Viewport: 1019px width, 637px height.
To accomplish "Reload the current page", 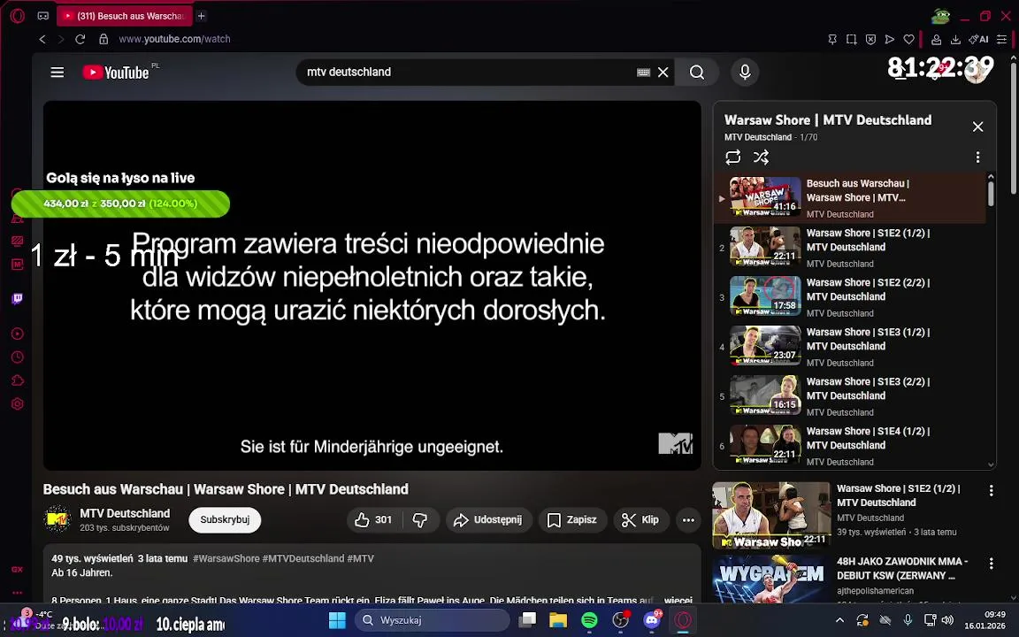I will coord(80,39).
